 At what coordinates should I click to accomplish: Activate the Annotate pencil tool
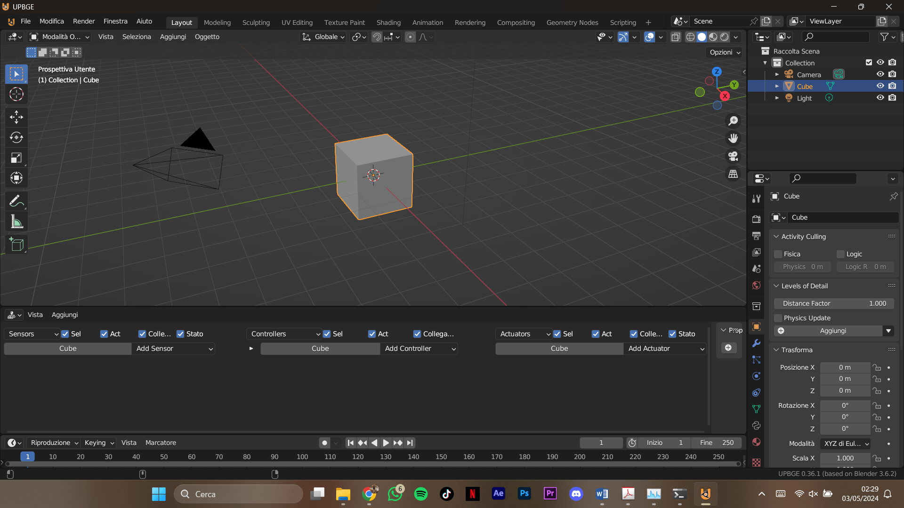pyautogui.click(x=16, y=201)
